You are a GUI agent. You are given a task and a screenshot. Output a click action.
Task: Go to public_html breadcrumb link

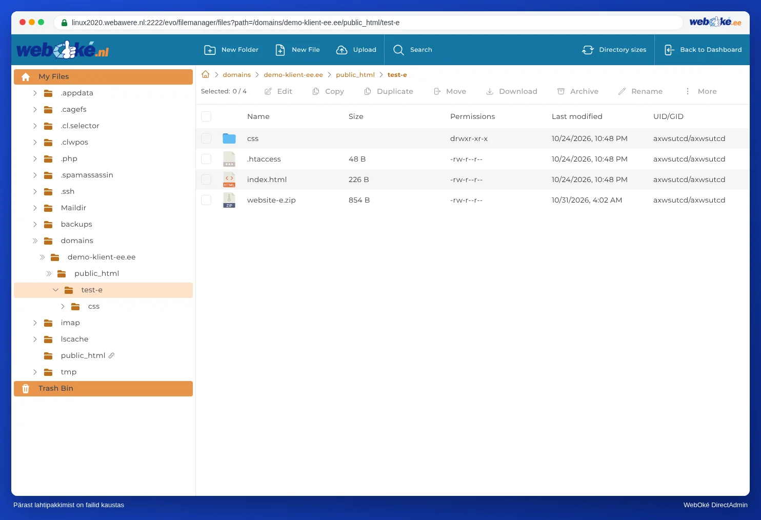coord(355,75)
